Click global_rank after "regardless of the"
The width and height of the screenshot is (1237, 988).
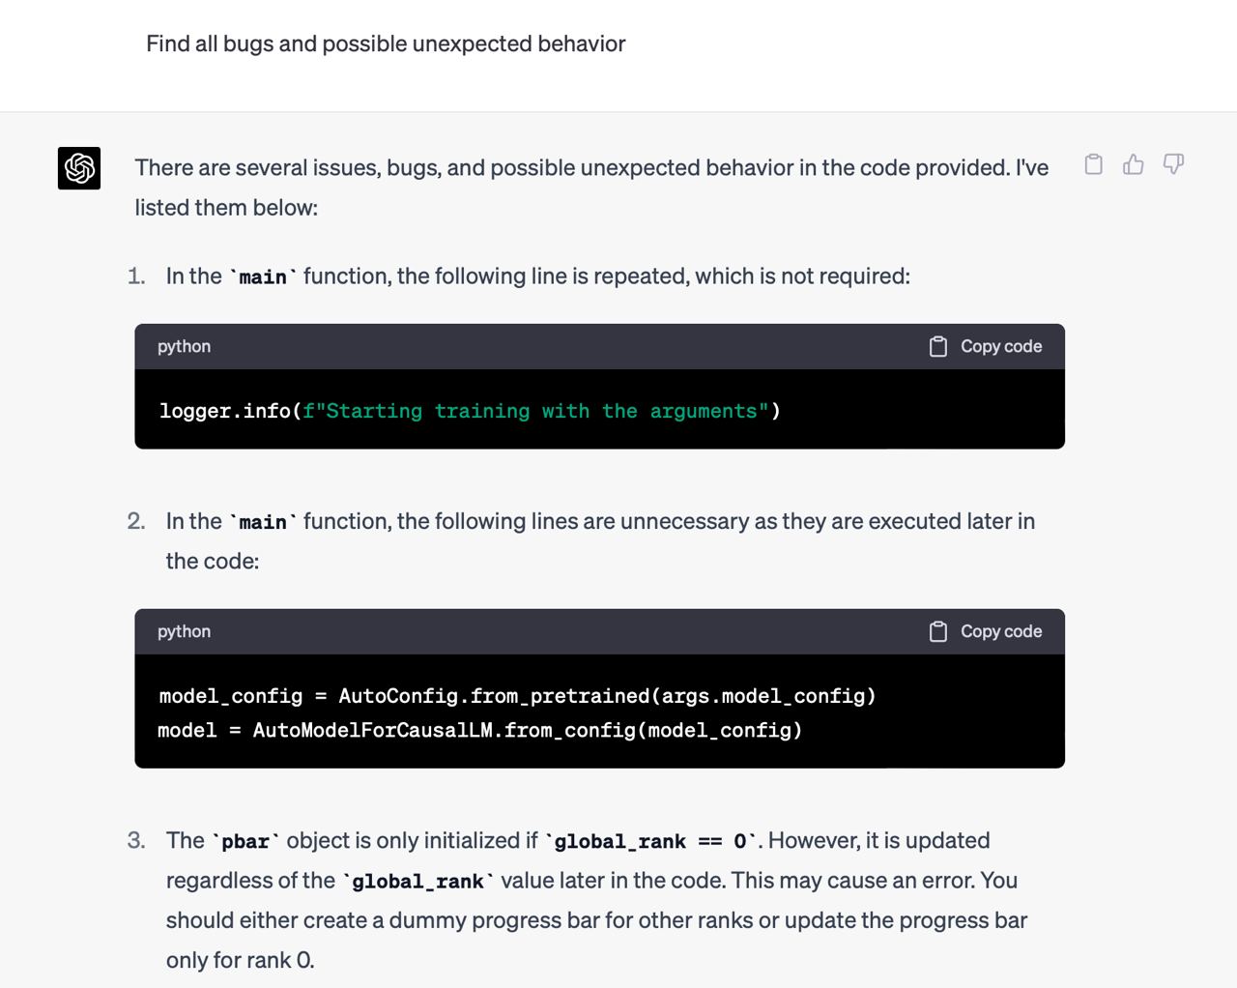coord(417,882)
